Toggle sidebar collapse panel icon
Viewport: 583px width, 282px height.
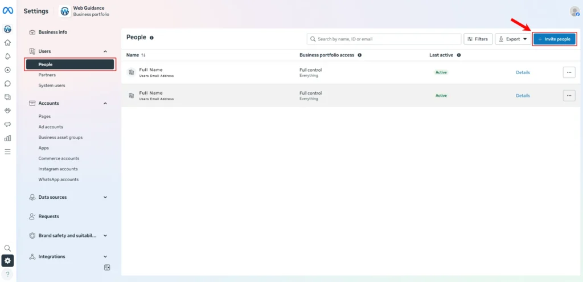click(x=107, y=268)
